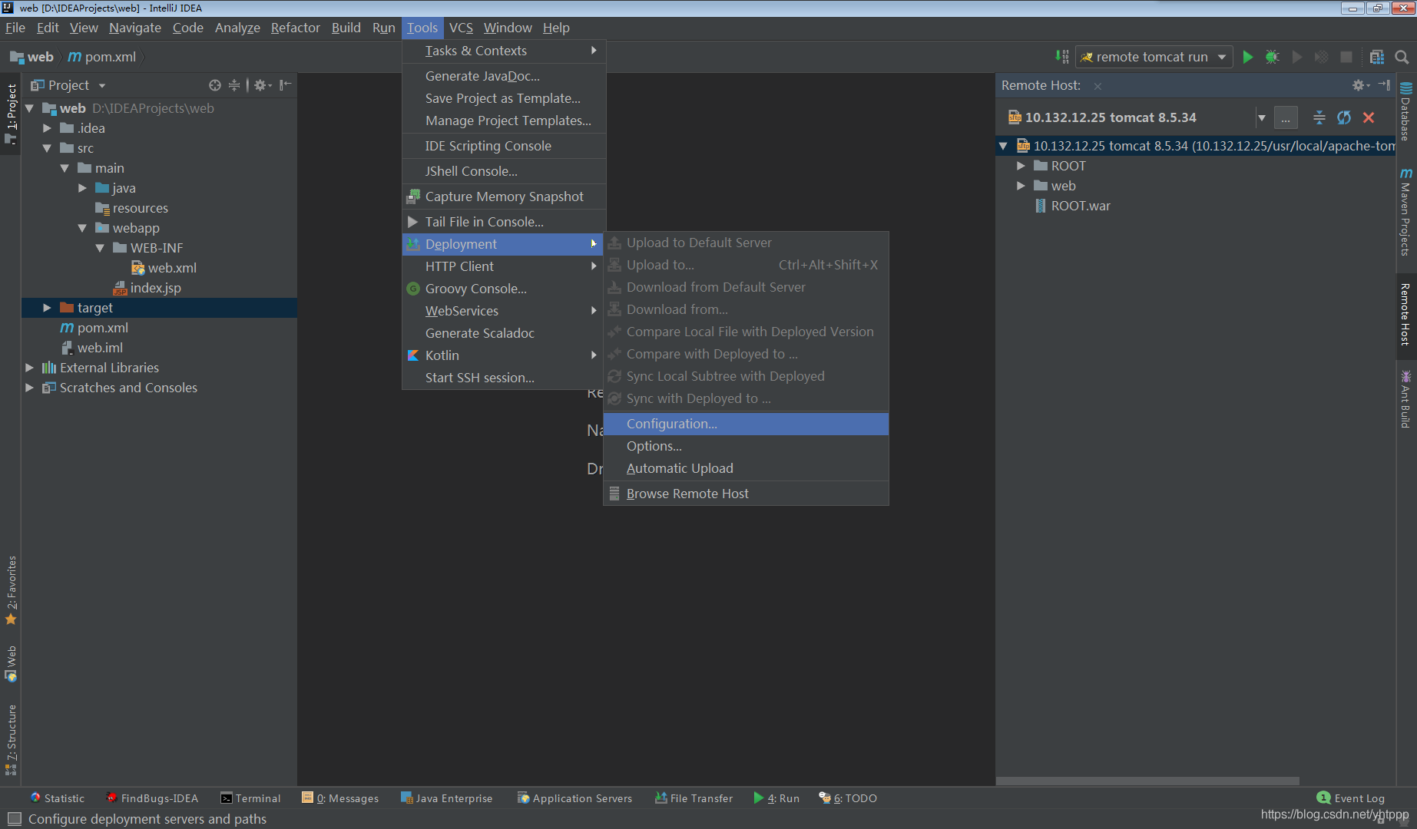Open the Refactor menu
Screen dimensions: 1417x829
click(295, 28)
